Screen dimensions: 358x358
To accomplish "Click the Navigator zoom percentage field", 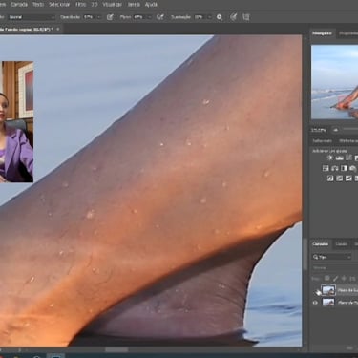I will click(x=319, y=130).
